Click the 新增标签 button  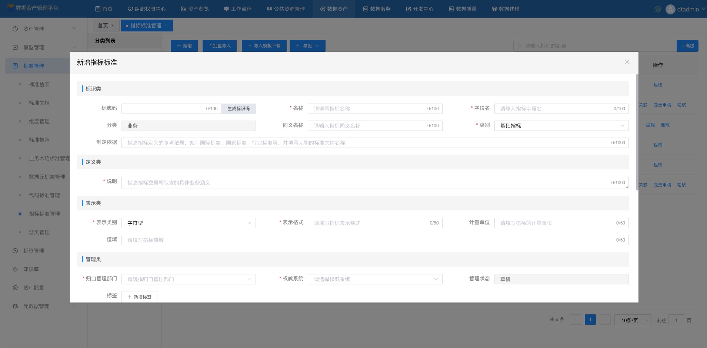coord(139,297)
